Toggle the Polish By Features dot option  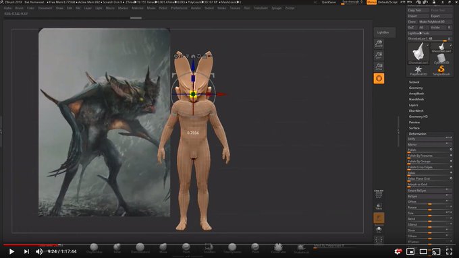pyautogui.click(x=451, y=155)
